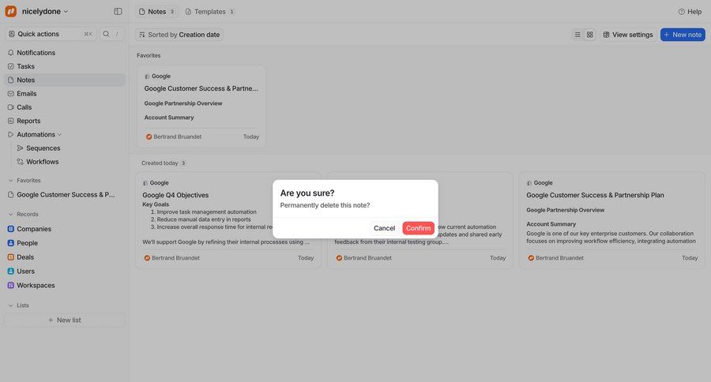711x382 pixels.
Task: Click Google company tag on Q4 Objectives card
Action: point(156,183)
